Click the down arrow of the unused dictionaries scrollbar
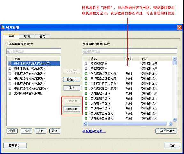The height and width of the screenshot is (154, 184). [x=175, y=119]
